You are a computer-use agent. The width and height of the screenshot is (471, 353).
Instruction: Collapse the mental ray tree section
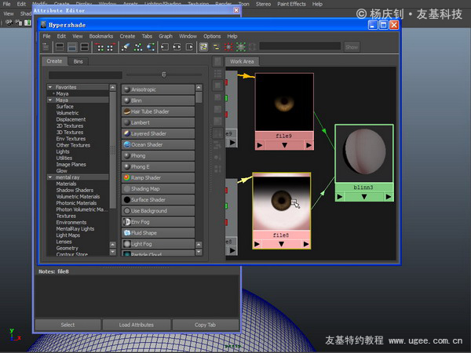[x=50, y=177]
